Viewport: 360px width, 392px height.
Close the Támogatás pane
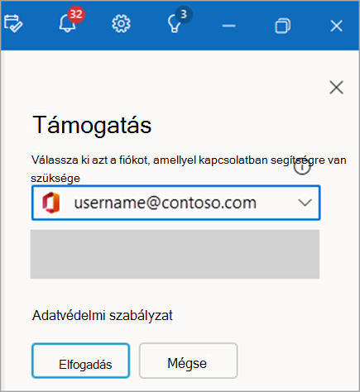336,88
